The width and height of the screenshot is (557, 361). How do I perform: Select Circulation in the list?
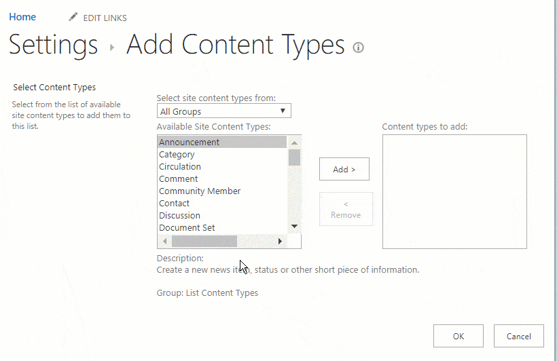coord(221,166)
